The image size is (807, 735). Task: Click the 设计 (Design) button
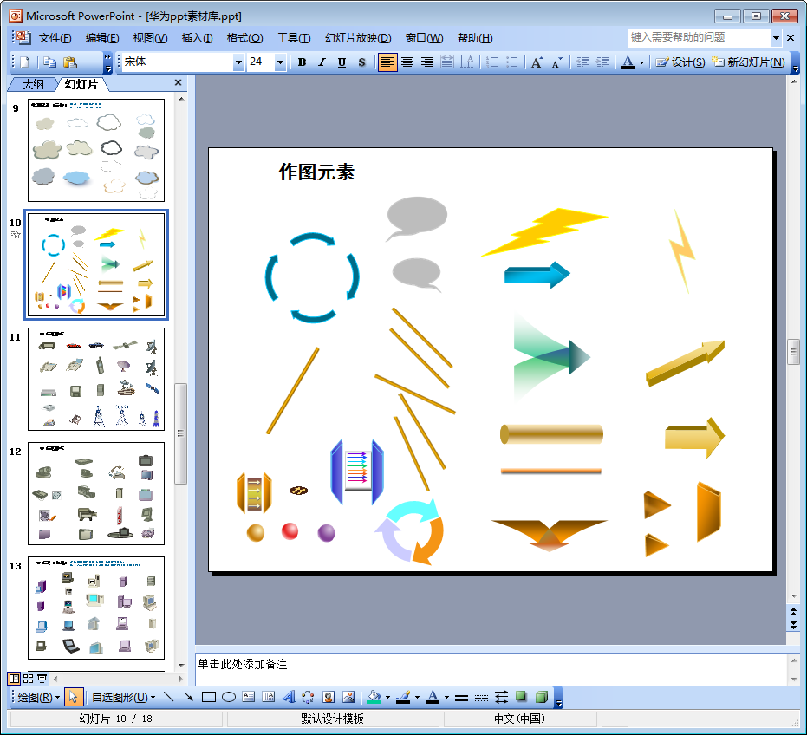[x=680, y=62]
